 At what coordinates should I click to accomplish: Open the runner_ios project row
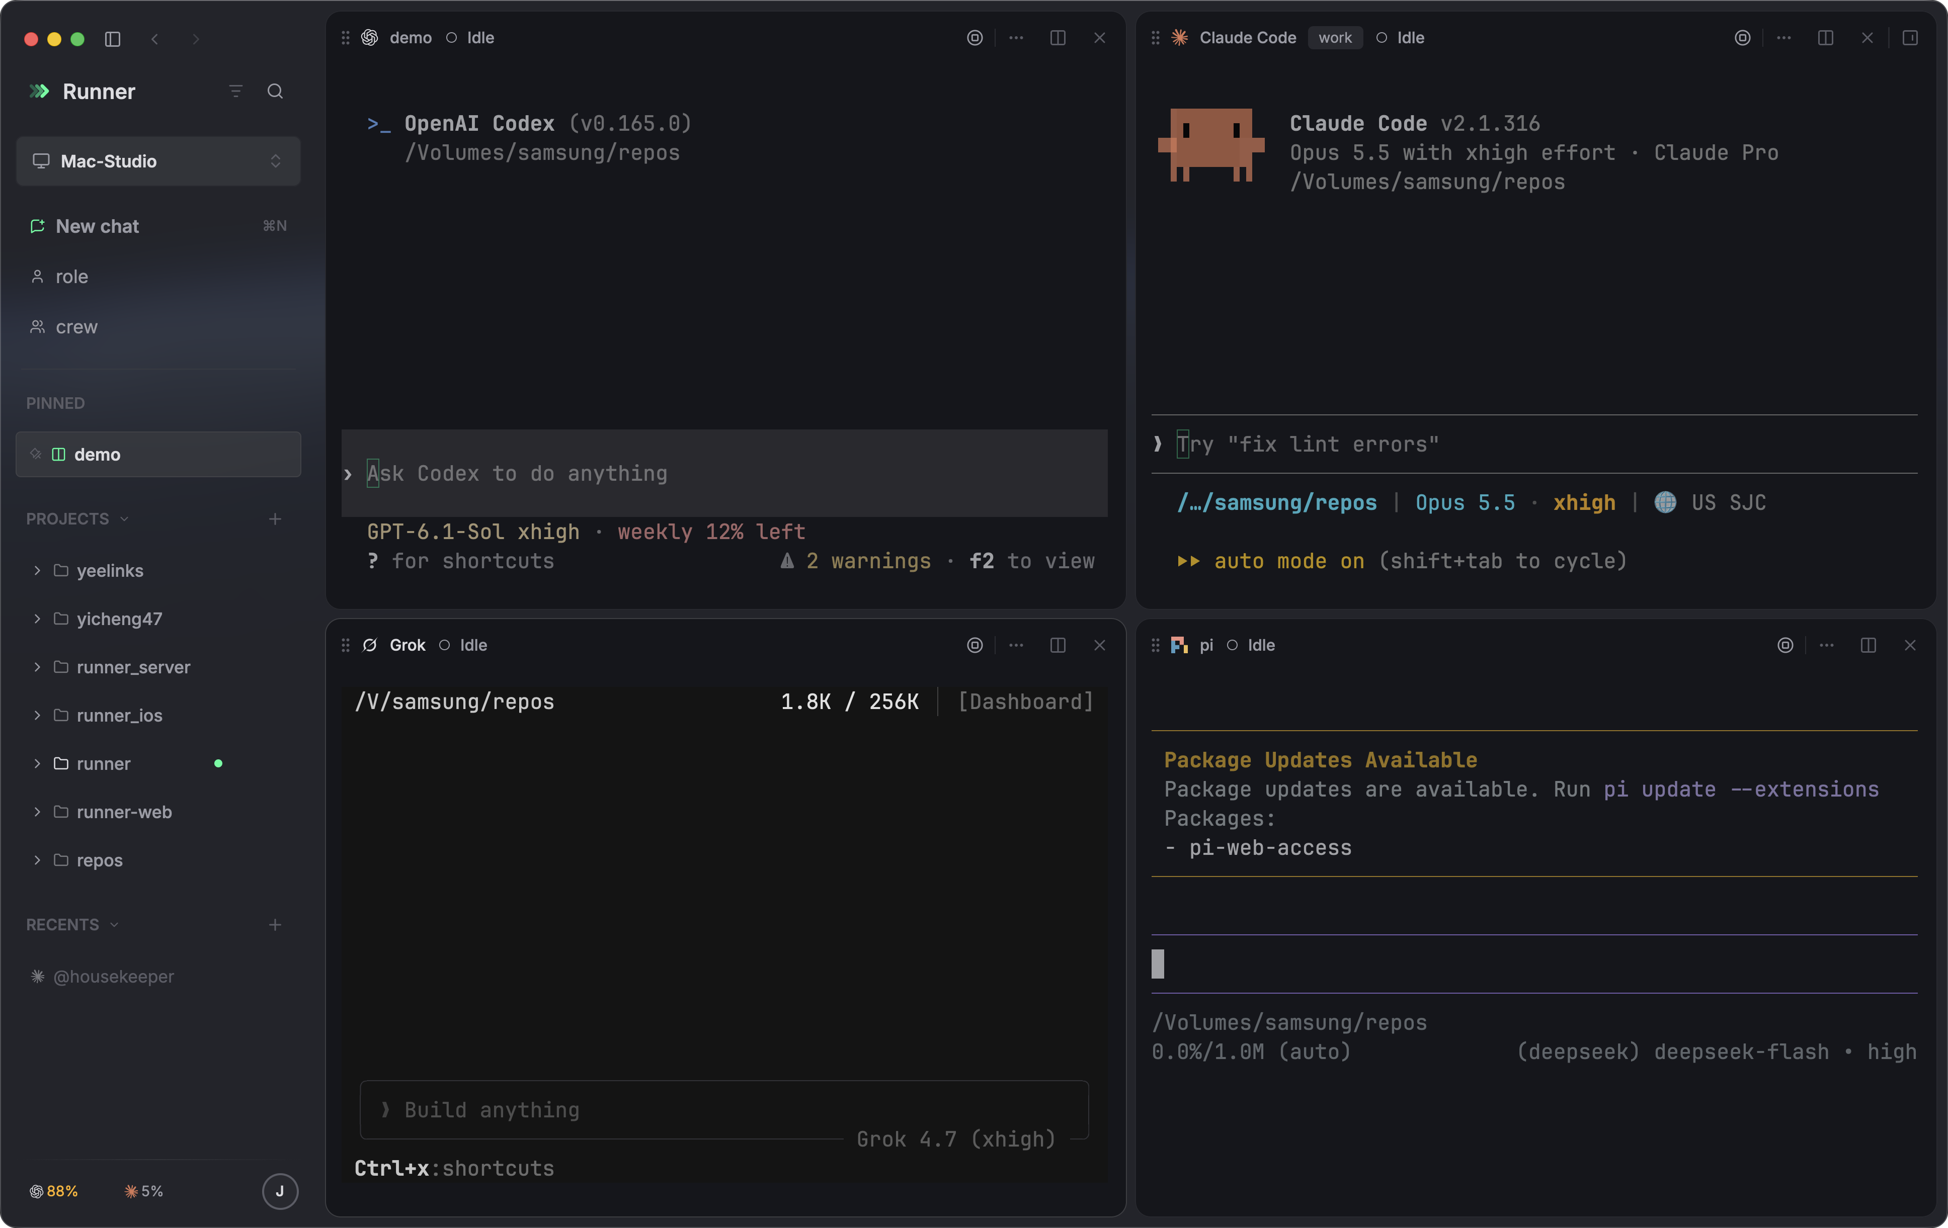point(158,716)
